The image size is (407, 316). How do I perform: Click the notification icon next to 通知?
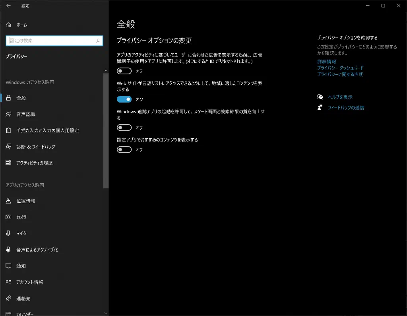pyautogui.click(x=8, y=266)
